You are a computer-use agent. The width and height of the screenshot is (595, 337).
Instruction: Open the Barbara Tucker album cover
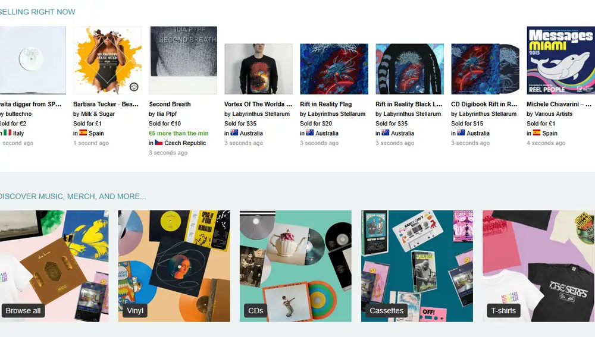[107, 60]
